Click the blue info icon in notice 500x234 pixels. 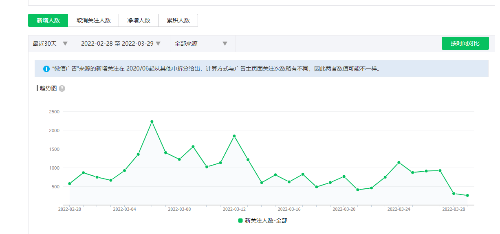[x=46, y=68]
